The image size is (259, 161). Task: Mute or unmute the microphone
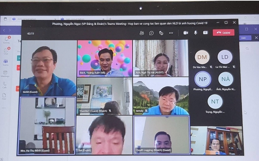[x=195, y=33]
